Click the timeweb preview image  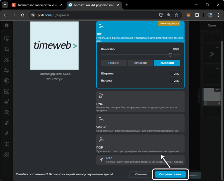click(x=54, y=45)
